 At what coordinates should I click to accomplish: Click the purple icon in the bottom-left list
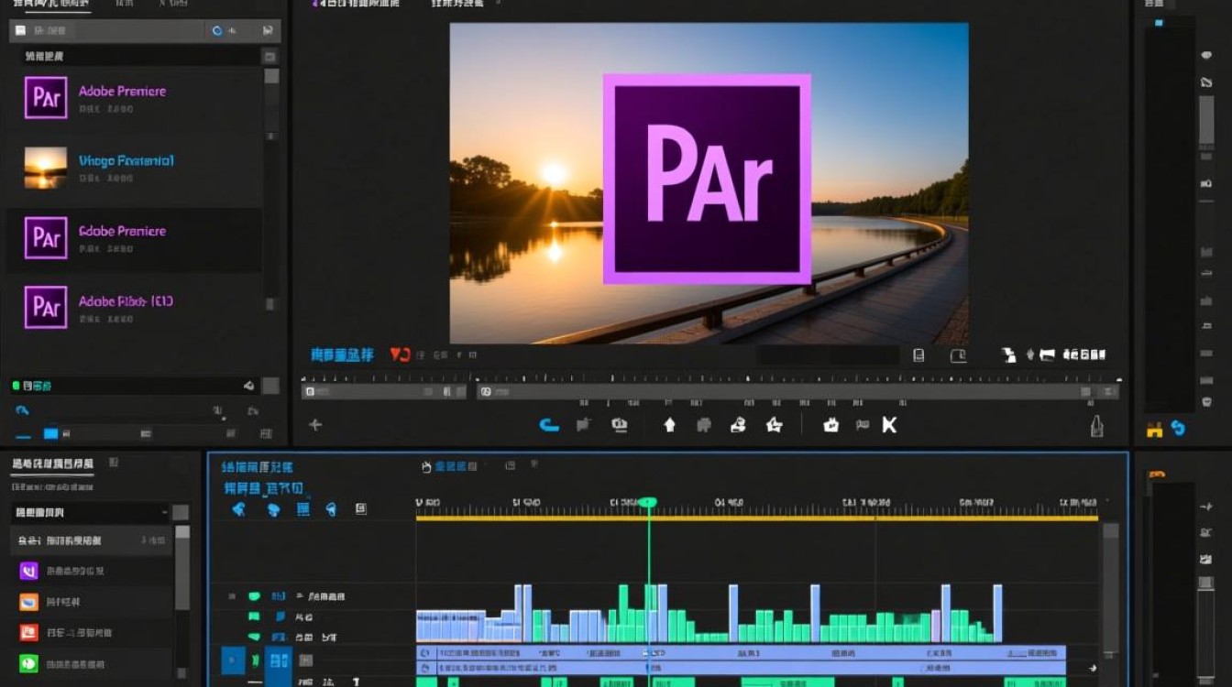click(28, 572)
